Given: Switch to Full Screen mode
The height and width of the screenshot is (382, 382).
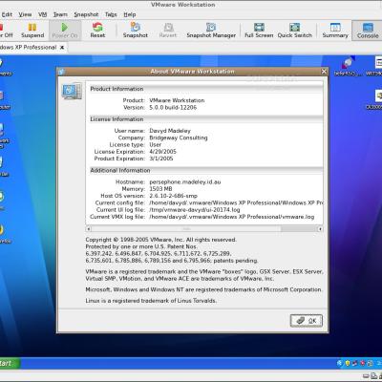Looking at the screenshot, I should click(259, 31).
